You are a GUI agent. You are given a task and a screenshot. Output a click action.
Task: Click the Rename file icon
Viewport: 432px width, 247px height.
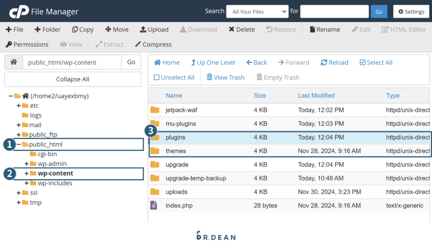pos(312,29)
